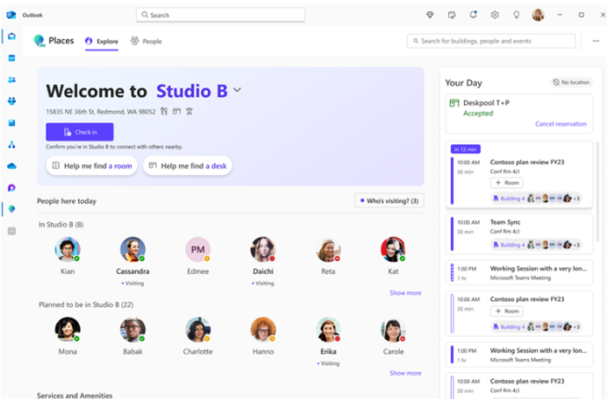Viewport: 607px width, 399px height.
Task: Open Carole's profile avatar
Action: point(394,330)
